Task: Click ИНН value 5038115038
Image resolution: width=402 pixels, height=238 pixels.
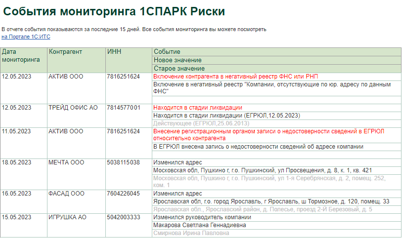Action: (124, 162)
